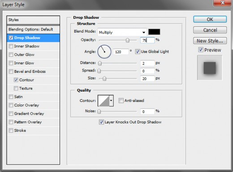The height and width of the screenshot is (172, 233).
Task: Click the Cancel button
Action: [x=210, y=30]
